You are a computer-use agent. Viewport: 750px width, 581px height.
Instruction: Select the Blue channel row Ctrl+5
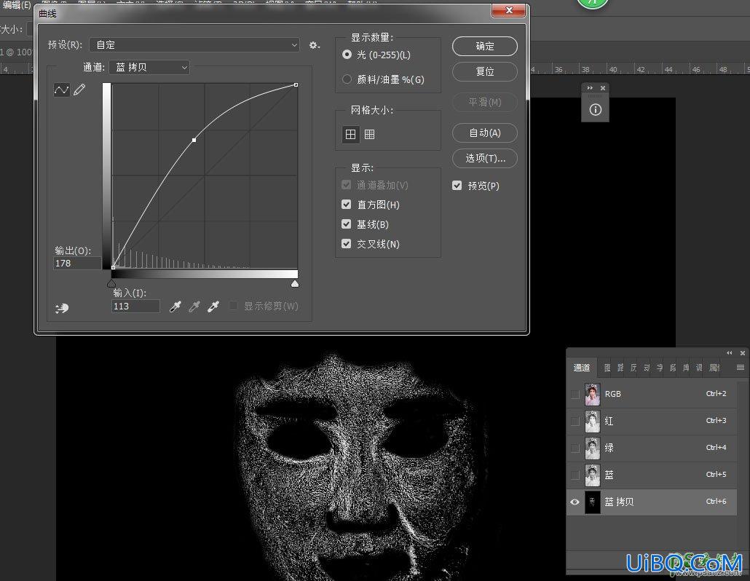coord(652,475)
